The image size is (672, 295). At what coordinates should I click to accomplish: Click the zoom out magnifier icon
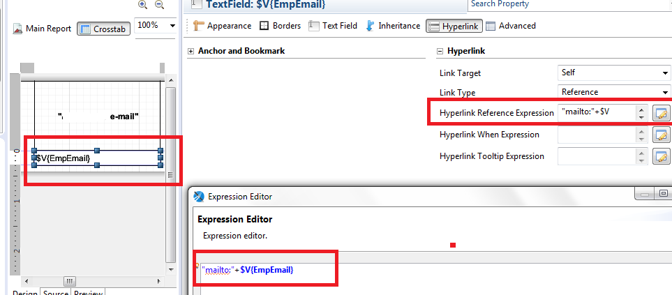click(159, 5)
